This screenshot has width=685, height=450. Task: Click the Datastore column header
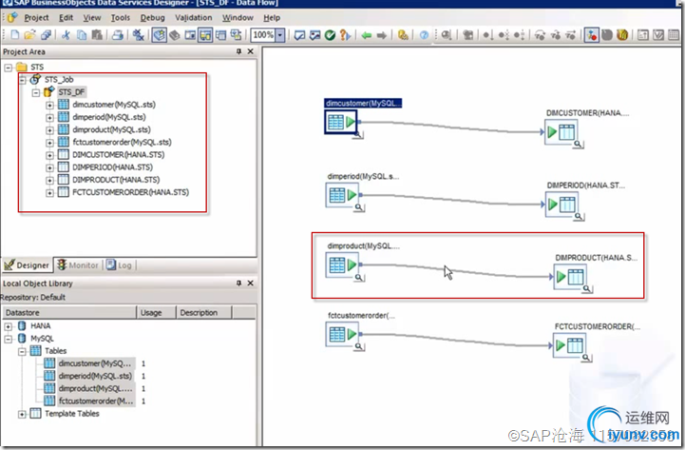point(69,313)
